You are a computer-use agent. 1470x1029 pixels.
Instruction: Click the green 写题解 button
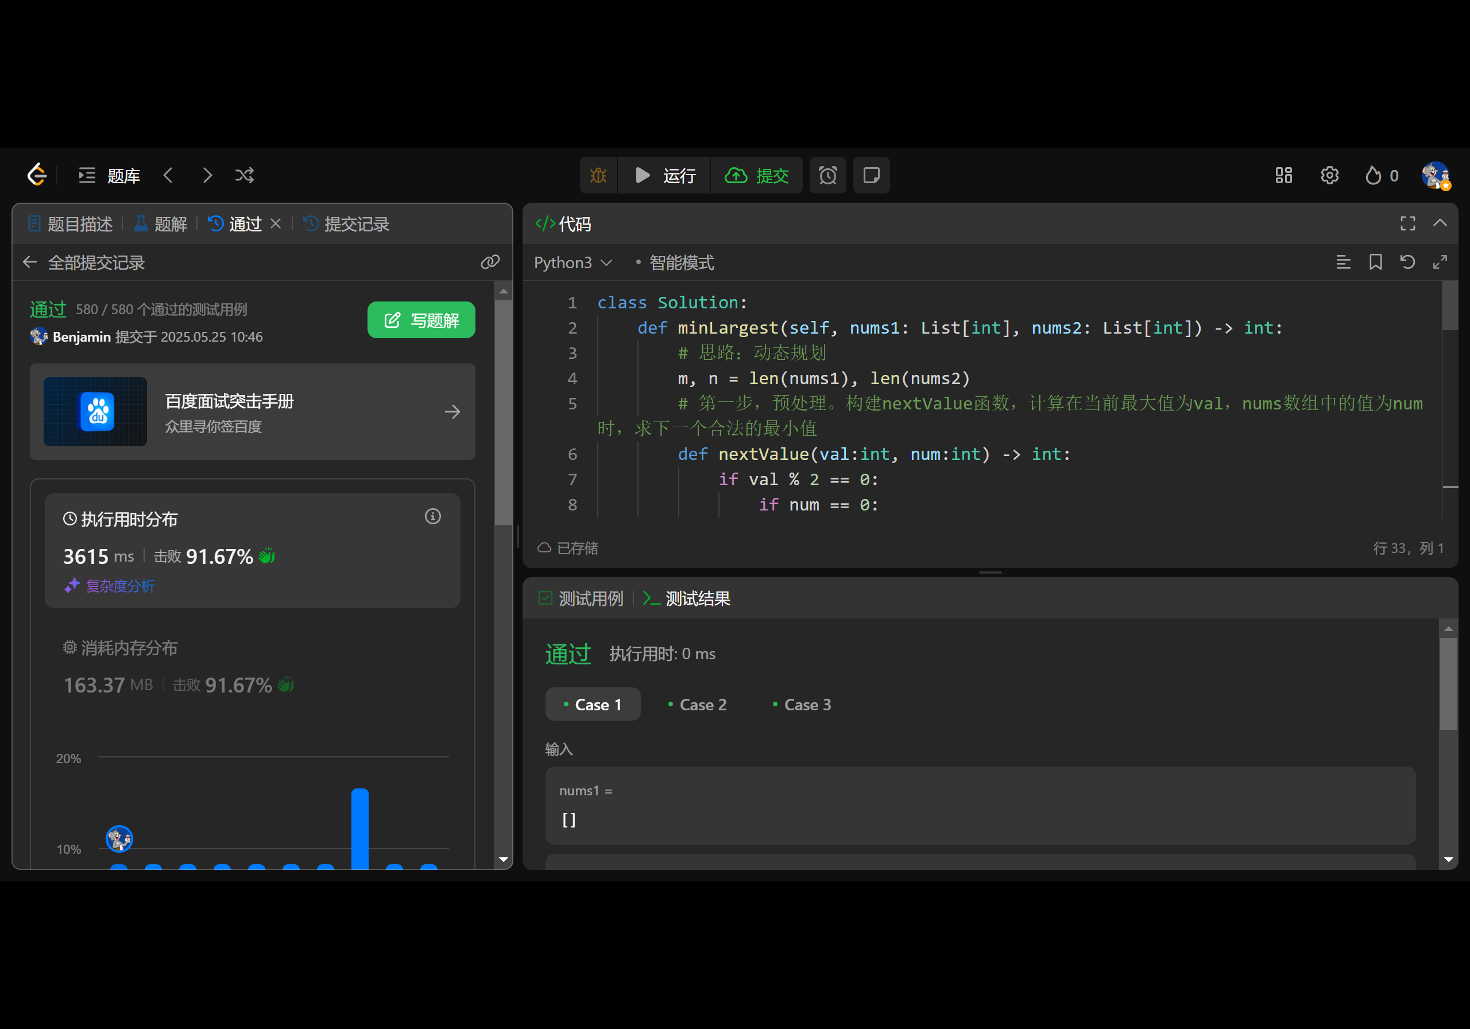tap(421, 319)
